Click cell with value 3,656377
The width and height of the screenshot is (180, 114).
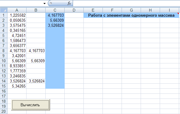(17, 46)
